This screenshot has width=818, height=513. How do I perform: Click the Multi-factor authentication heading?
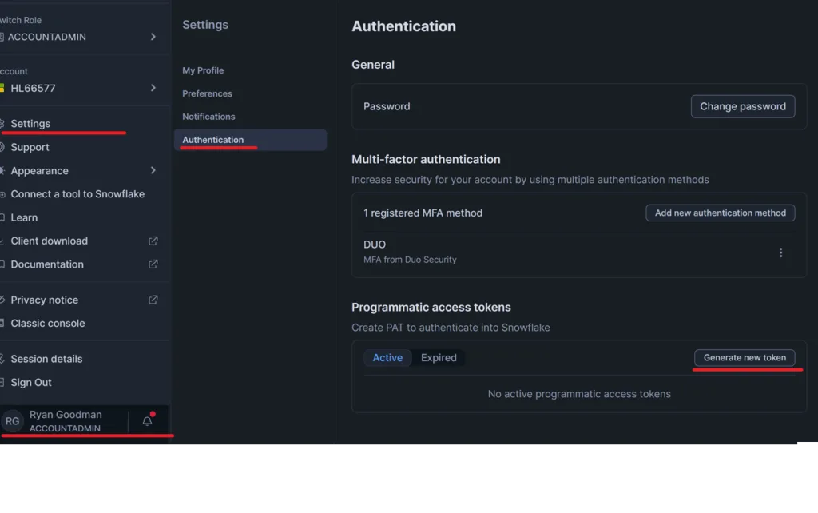coord(426,159)
